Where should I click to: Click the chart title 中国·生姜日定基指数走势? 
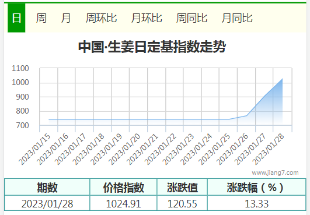coord(152,47)
